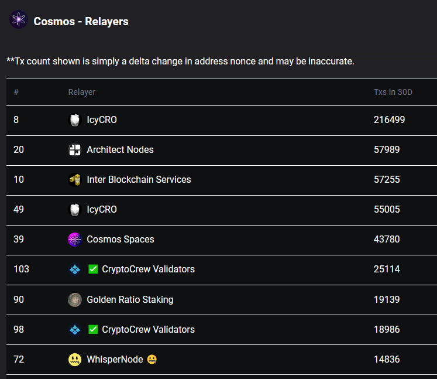437x379 pixels.
Task: Open IcyCRO relayer with 216499 txs
Action: click(102, 120)
